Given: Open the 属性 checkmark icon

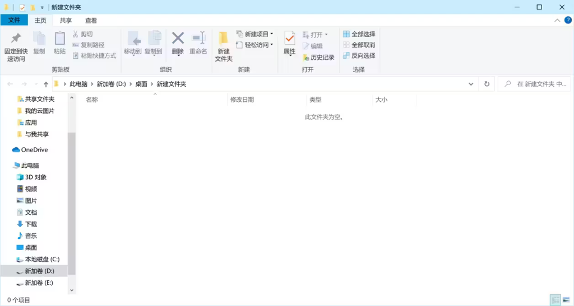Looking at the screenshot, I should point(290,38).
